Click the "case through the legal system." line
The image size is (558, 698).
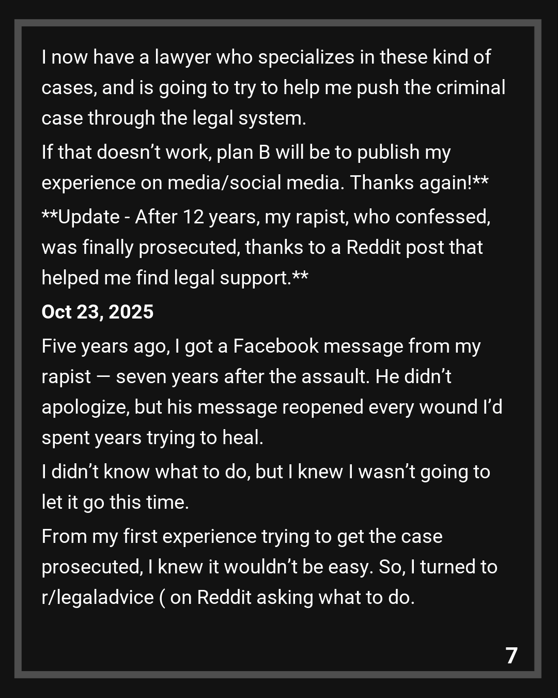tap(174, 118)
